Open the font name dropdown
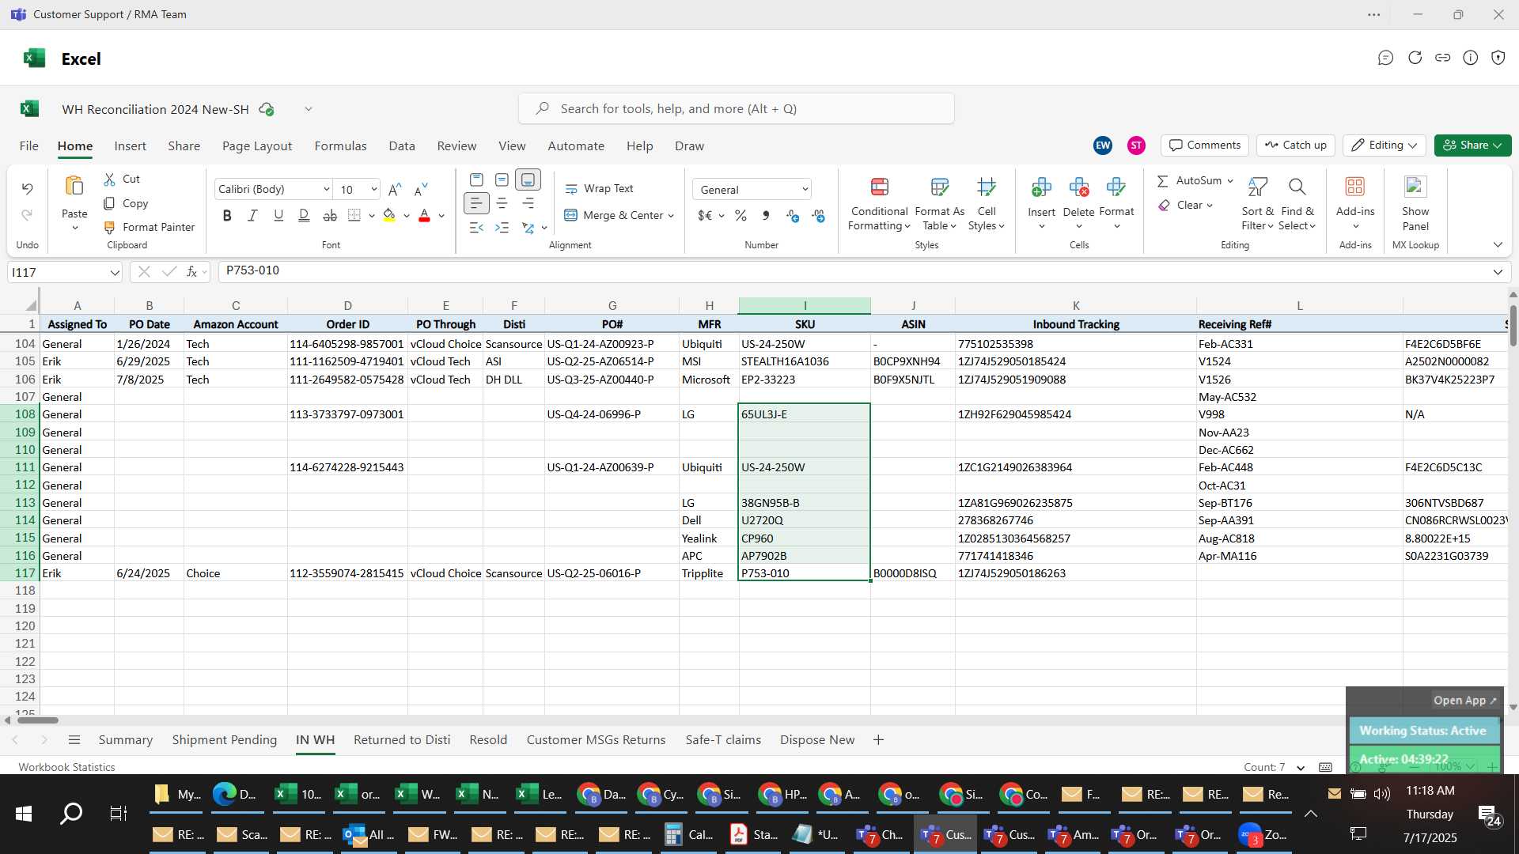The height and width of the screenshot is (854, 1519). [326, 189]
